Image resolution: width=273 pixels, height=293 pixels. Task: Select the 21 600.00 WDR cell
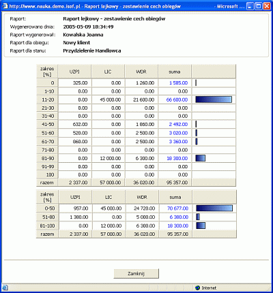pos(141,99)
